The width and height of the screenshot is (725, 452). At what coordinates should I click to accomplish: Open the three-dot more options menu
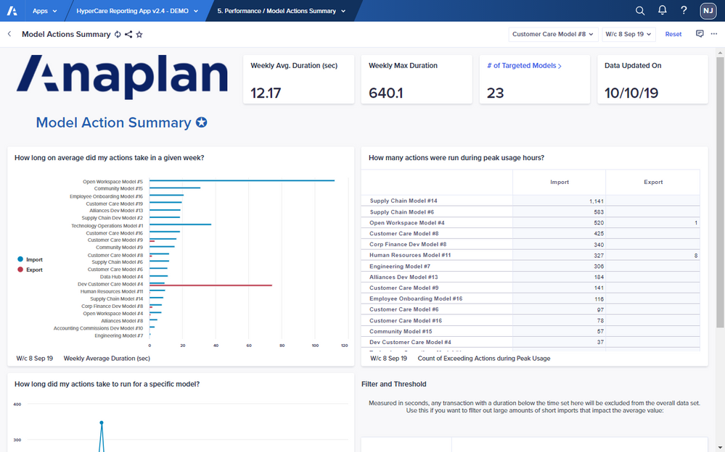pyautogui.click(x=713, y=34)
